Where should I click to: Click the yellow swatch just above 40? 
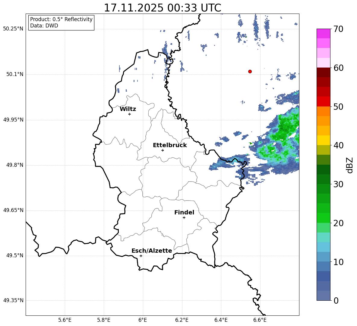click(x=323, y=140)
